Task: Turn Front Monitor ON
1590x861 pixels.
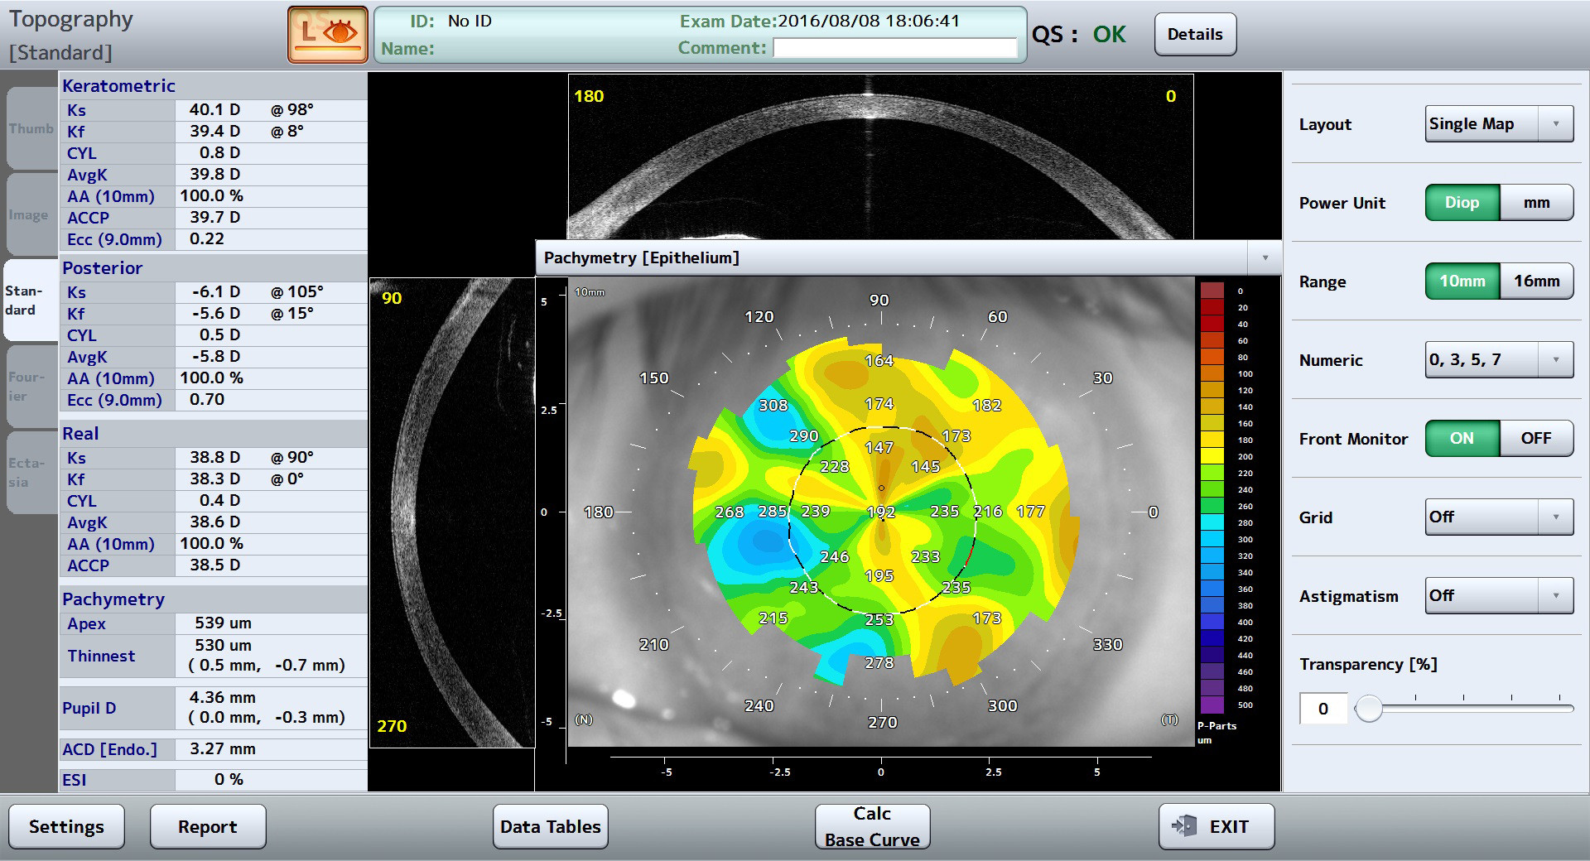Action: pyautogui.click(x=1462, y=439)
